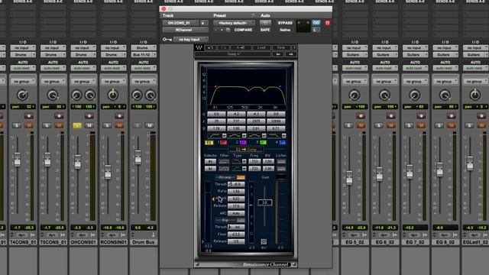Toggle the blue channel link icon
The width and height of the screenshot is (489, 275).
click(316, 23)
